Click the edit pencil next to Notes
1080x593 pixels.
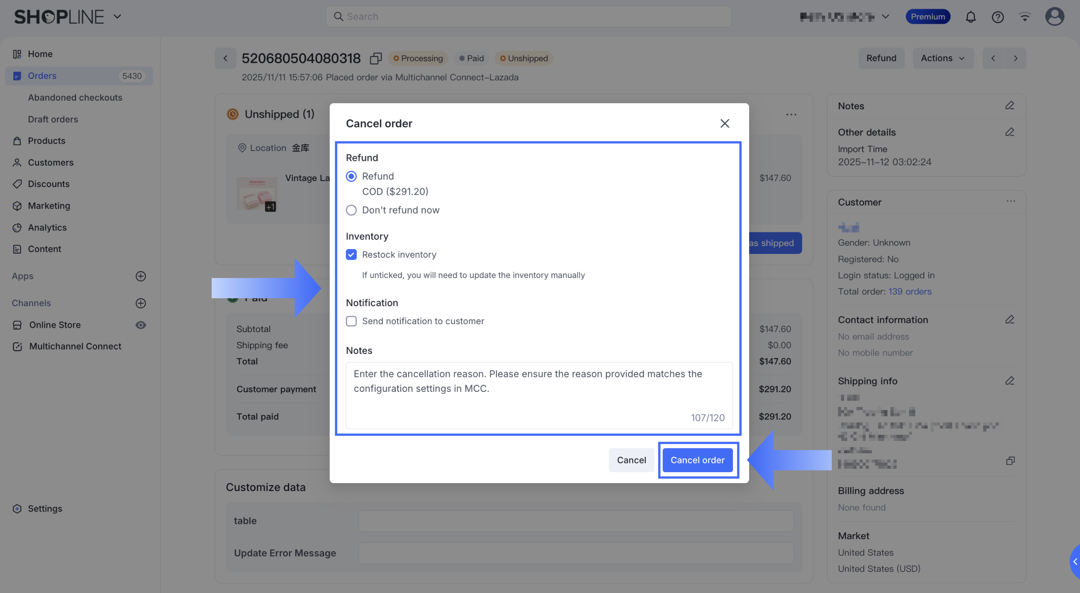[x=1009, y=105]
